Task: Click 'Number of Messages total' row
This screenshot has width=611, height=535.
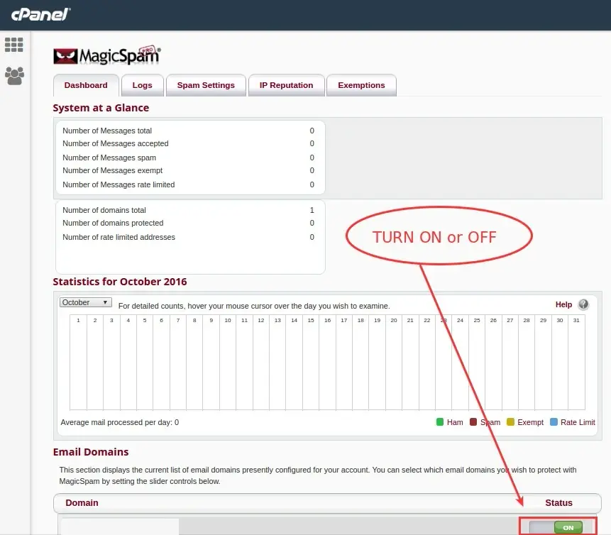Action: [x=189, y=131]
